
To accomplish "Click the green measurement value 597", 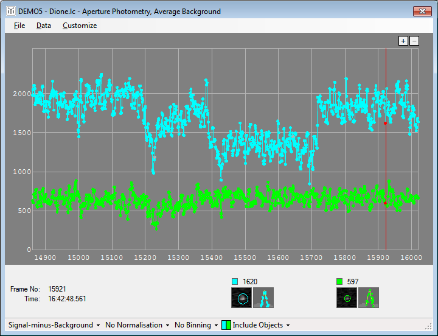I will point(353,281).
